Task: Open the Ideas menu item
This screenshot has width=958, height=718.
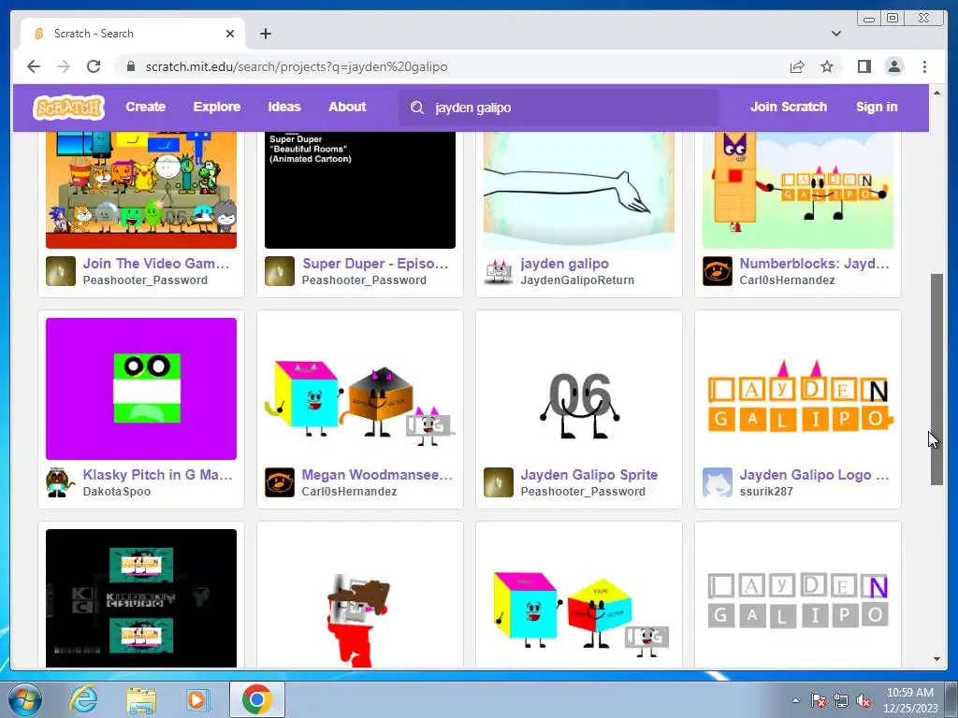Action: click(284, 107)
